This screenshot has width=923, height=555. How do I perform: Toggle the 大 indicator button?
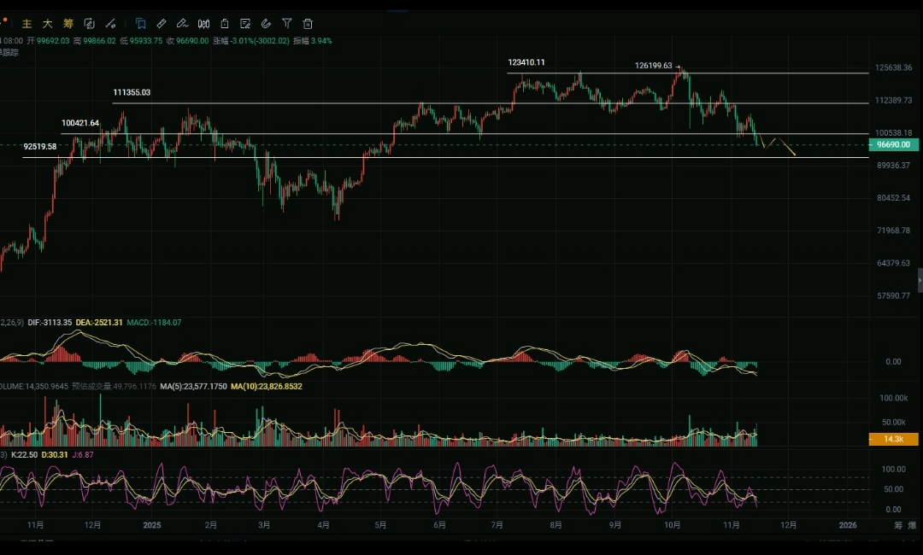tap(48, 24)
